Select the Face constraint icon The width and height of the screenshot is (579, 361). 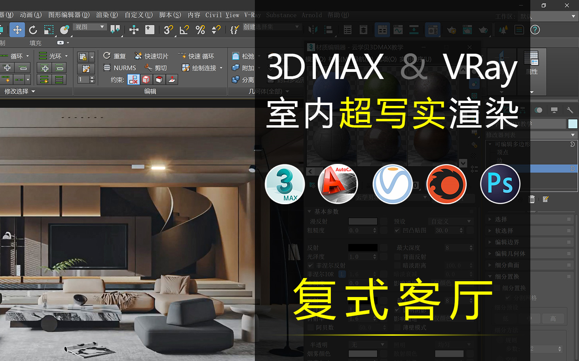(x=159, y=79)
